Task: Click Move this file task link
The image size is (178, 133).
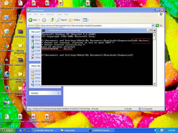Action: (36, 40)
